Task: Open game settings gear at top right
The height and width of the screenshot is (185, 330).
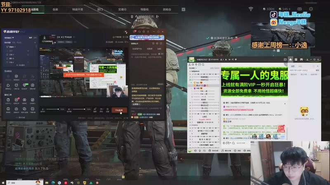Action: tap(311, 9)
